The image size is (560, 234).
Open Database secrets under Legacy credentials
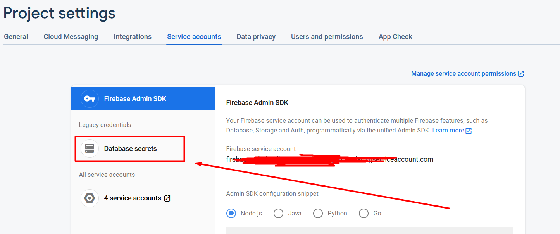click(x=130, y=149)
